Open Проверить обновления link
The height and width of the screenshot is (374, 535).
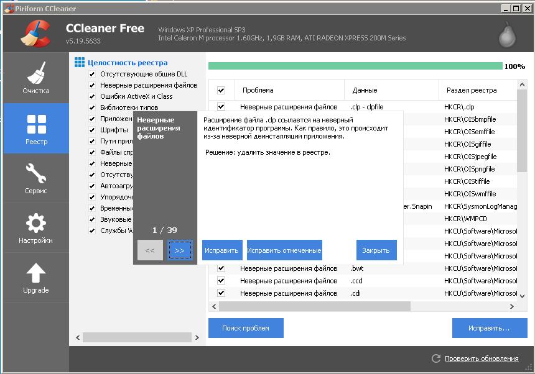coord(481,358)
